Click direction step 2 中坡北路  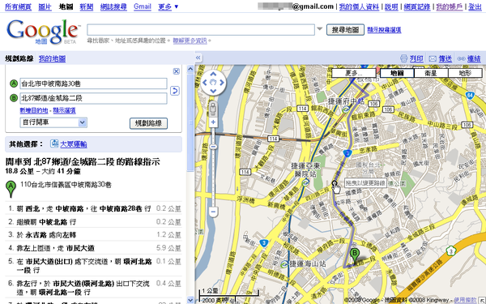pos(94,222)
